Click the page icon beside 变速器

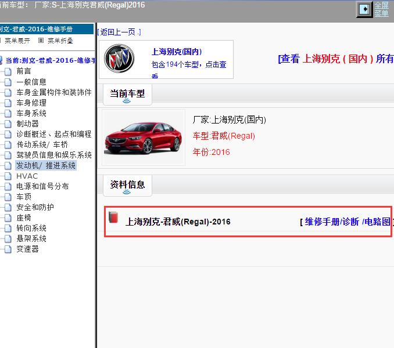pos(8,249)
